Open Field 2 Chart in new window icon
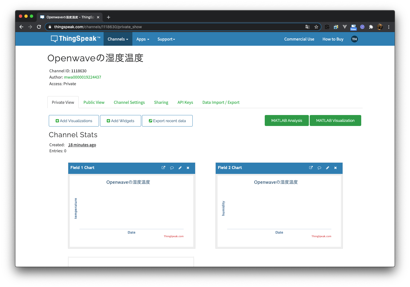This screenshot has width=410, height=287. point(311,168)
